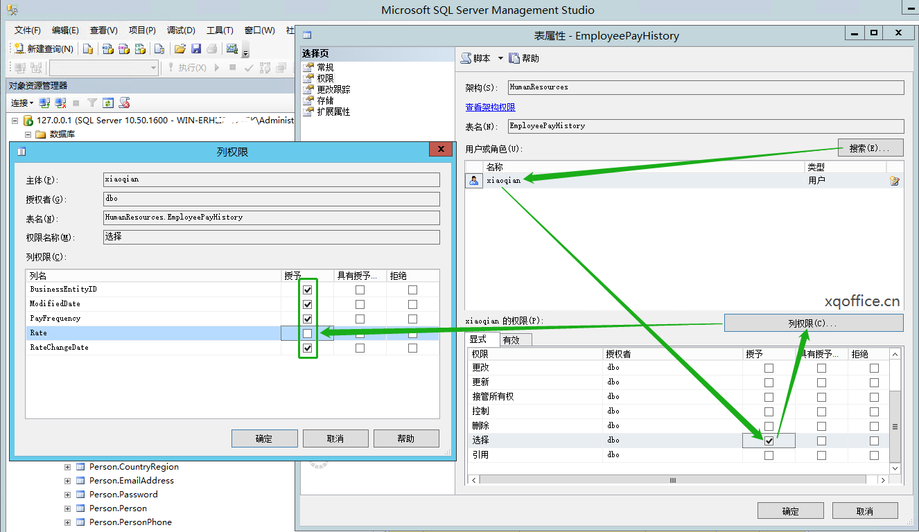Toggle Grant checkbox for PayFrequency column

pos(308,319)
